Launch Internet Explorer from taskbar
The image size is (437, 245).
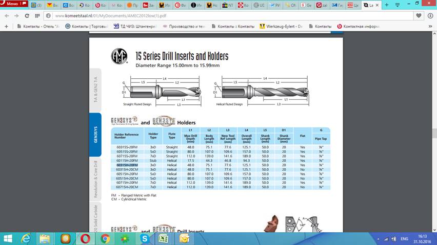point(26,239)
